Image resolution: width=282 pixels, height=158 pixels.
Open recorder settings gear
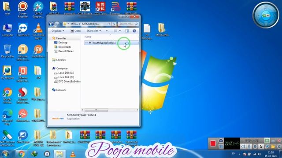coord(279,147)
